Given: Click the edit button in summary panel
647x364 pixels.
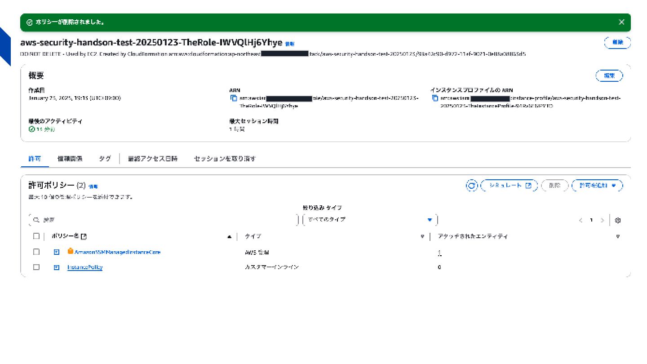Looking at the screenshot, I should [x=609, y=76].
